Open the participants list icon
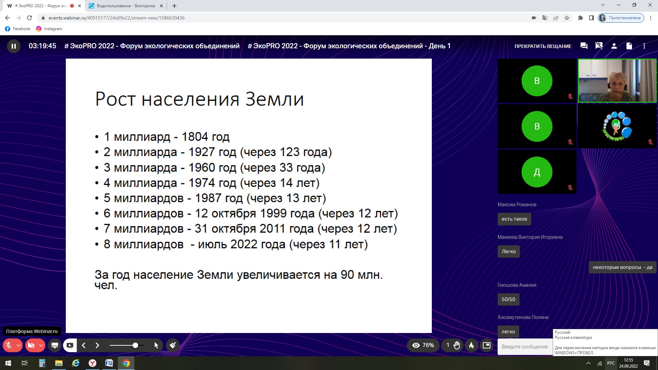Screen dimensions: 658x370 (614, 46)
